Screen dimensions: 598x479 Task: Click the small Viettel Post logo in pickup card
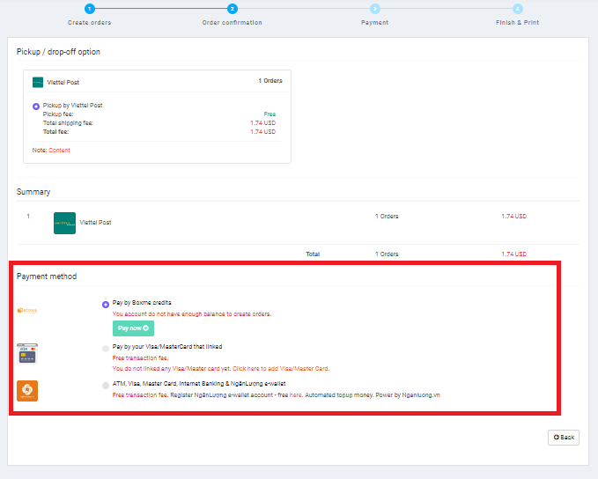(x=38, y=83)
